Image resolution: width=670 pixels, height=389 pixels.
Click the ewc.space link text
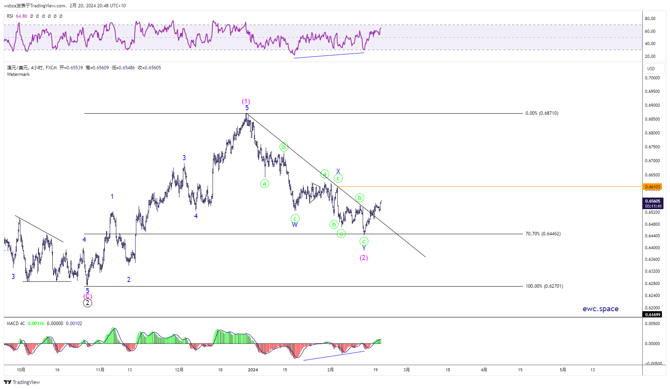pyautogui.click(x=600, y=309)
